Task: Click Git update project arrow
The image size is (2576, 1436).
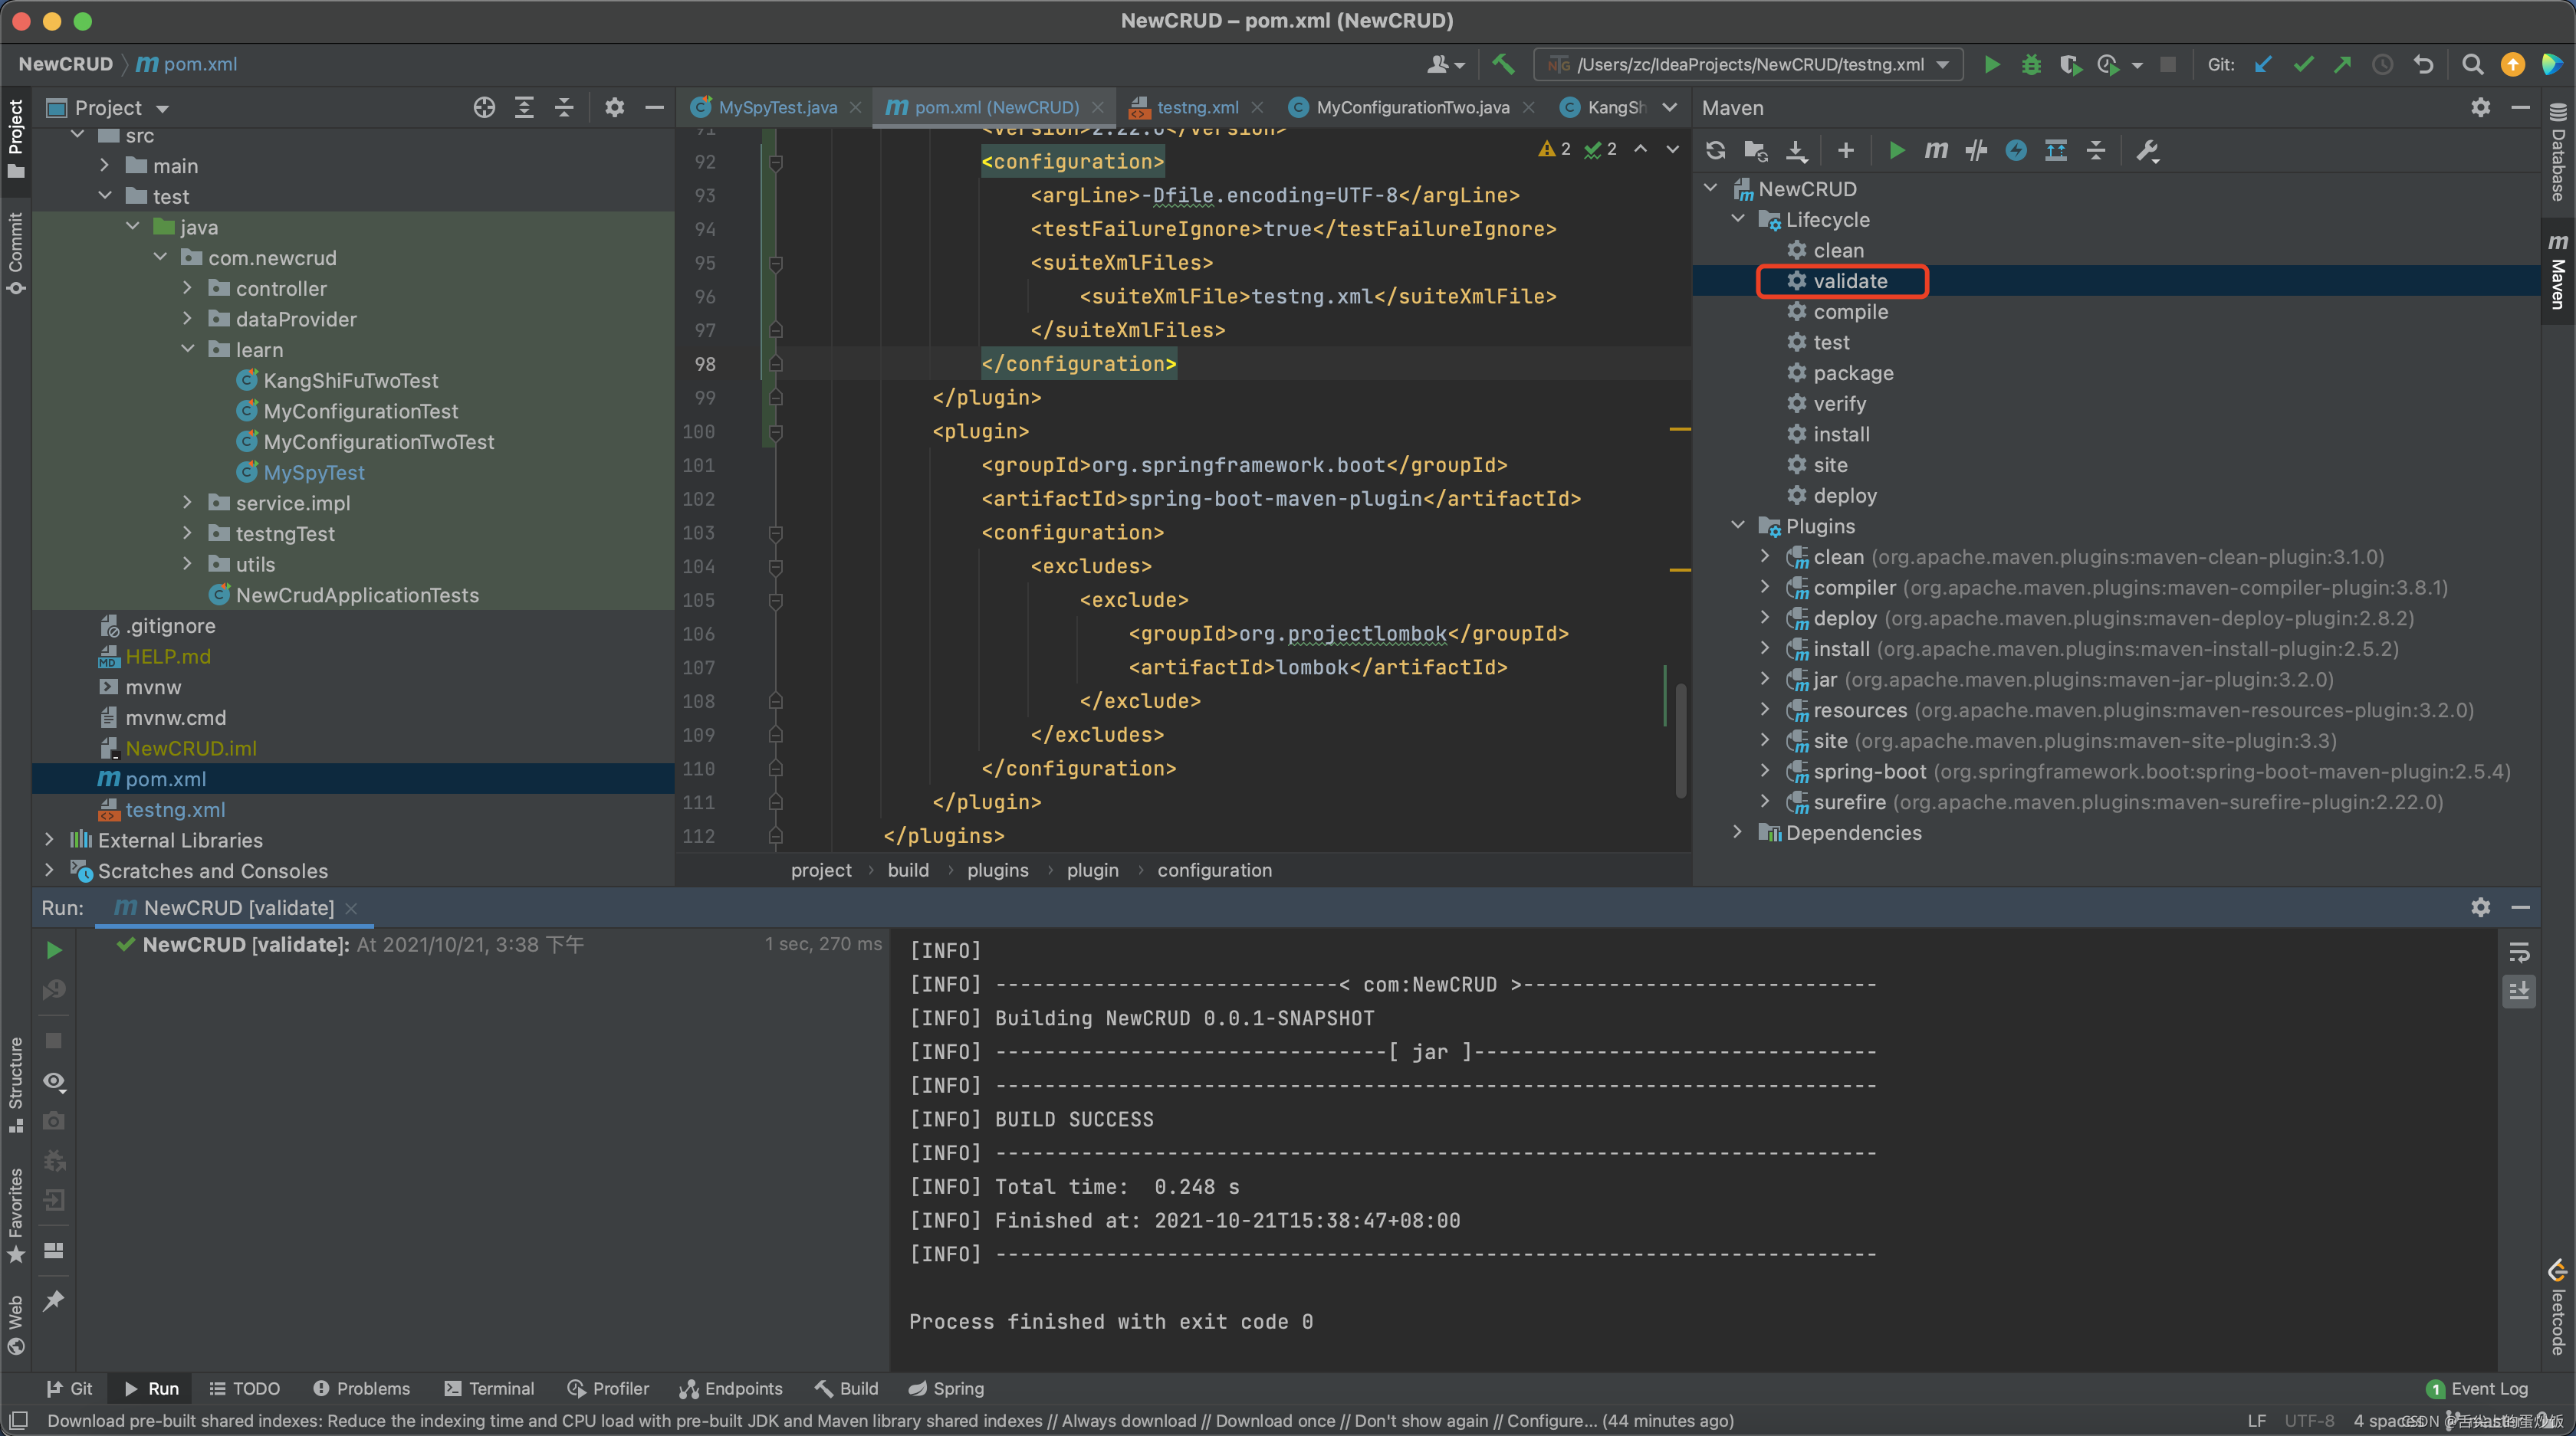Action: click(2263, 64)
